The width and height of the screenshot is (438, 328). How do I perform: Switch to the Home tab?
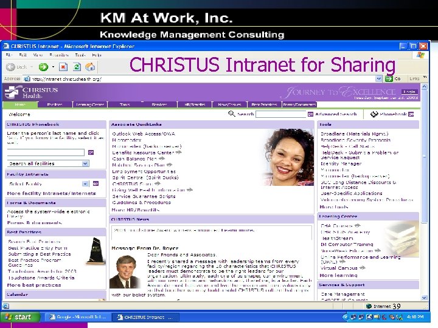[x=20, y=104]
